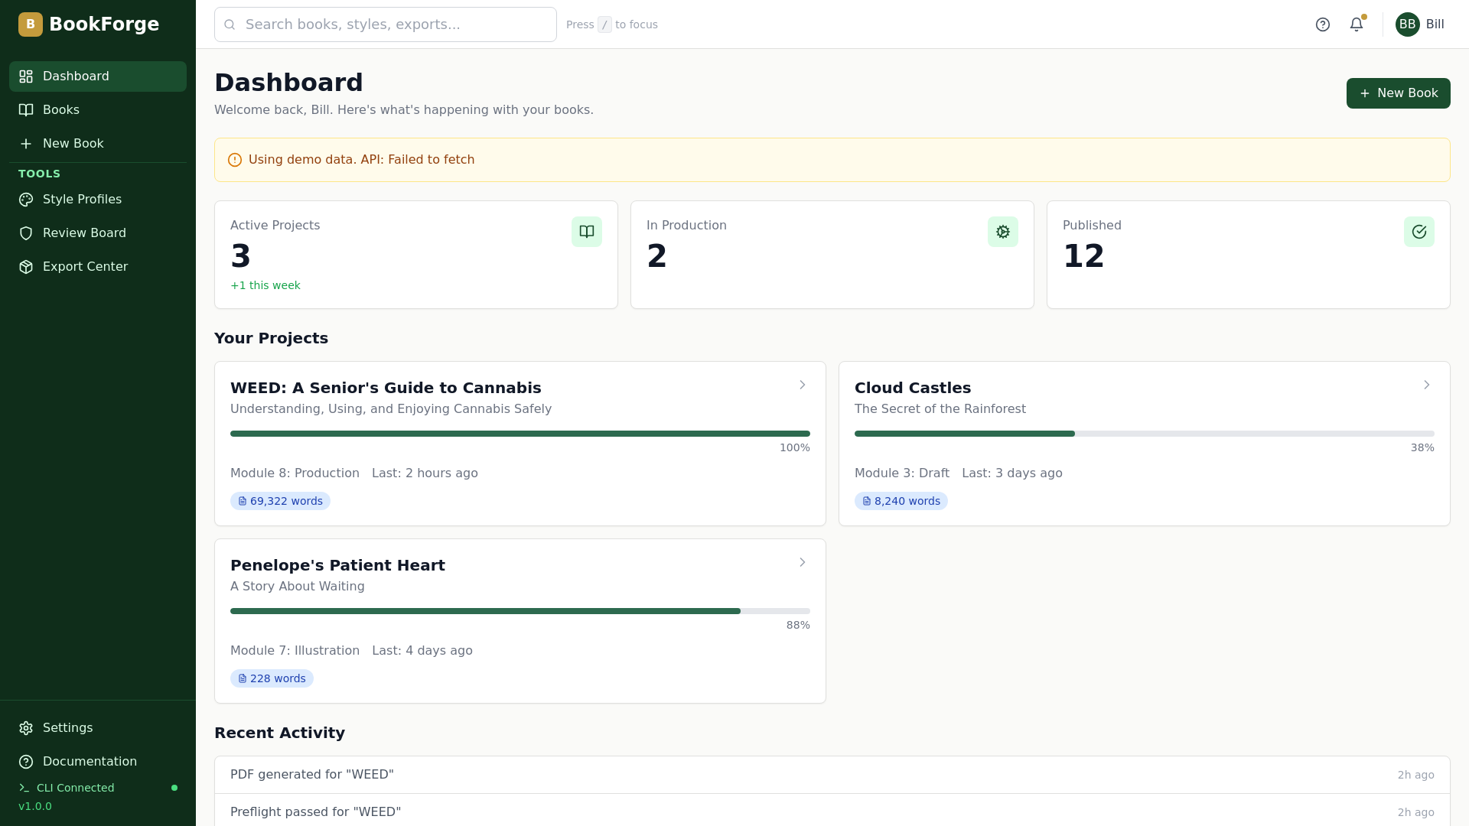Click the 69,322 words badge
This screenshot has height=826, width=1469.
click(280, 501)
